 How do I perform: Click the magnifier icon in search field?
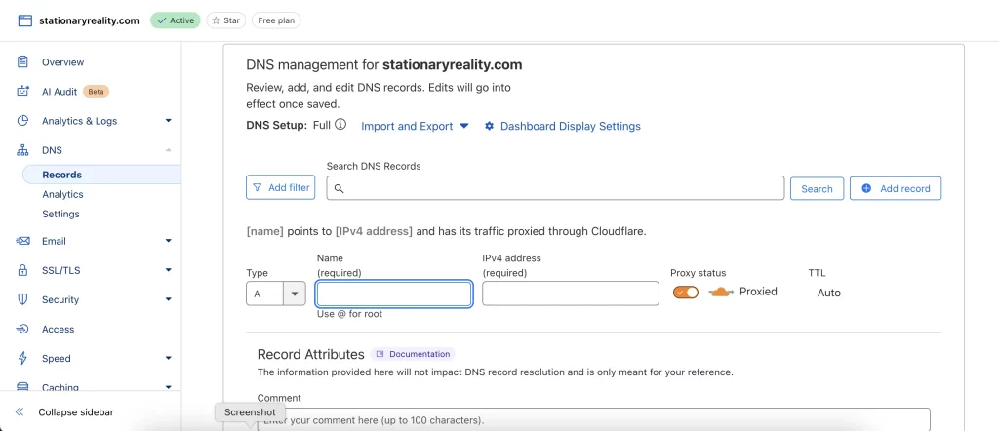pyautogui.click(x=339, y=188)
